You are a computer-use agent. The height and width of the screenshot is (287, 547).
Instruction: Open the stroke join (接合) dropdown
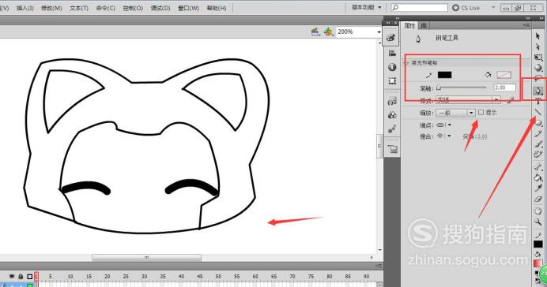point(443,136)
